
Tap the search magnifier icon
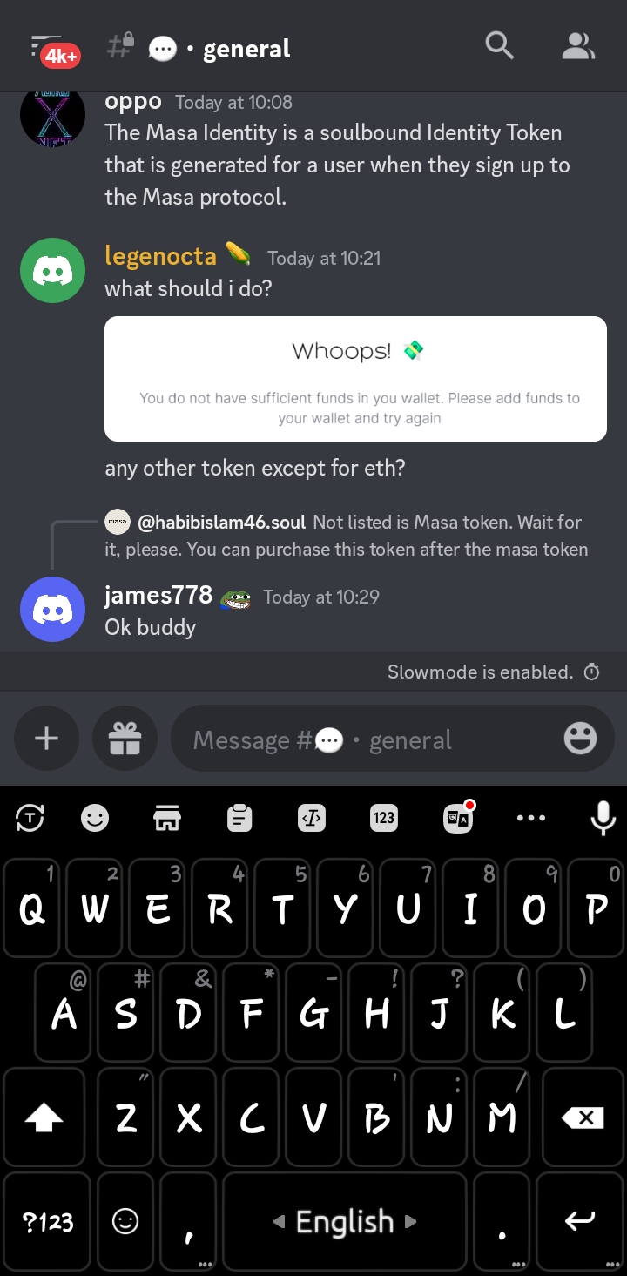click(499, 45)
